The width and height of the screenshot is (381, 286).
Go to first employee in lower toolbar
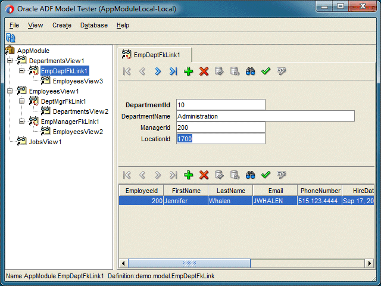(127, 175)
